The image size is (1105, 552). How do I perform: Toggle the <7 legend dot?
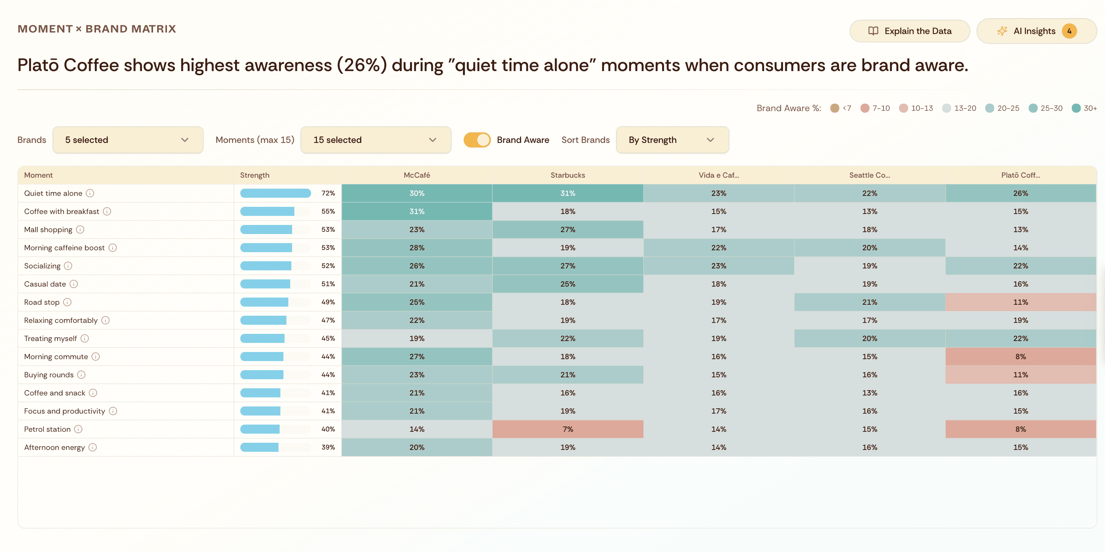point(835,108)
